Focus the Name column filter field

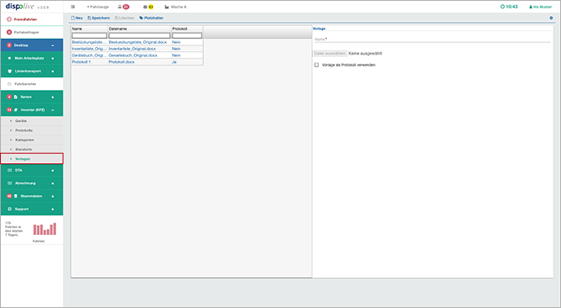(x=89, y=36)
